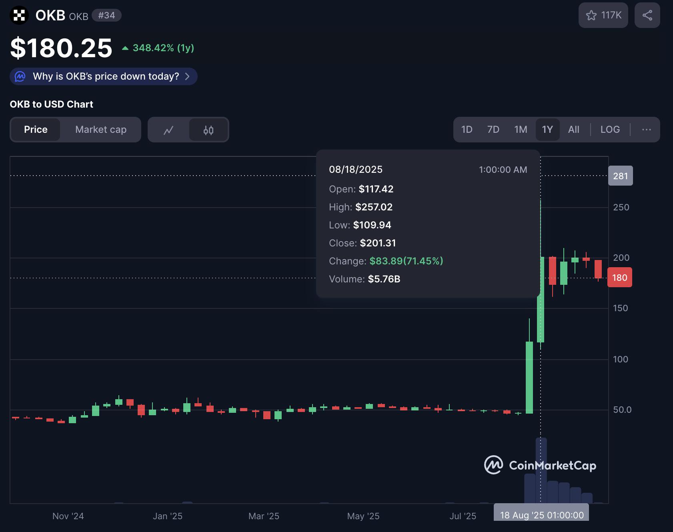
Task: Toggle the LOG scale option
Action: (610, 130)
